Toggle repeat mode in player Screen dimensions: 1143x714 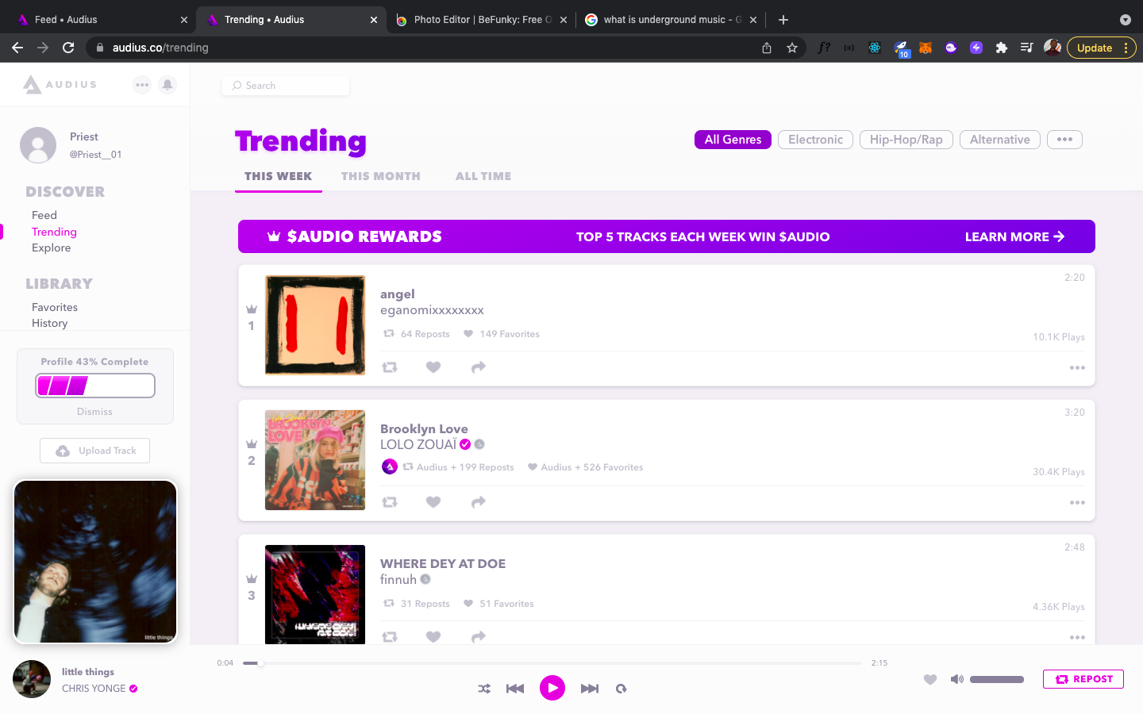pyautogui.click(x=622, y=689)
